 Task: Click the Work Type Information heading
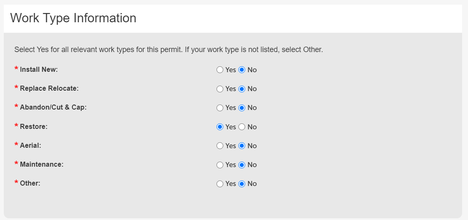coord(73,18)
